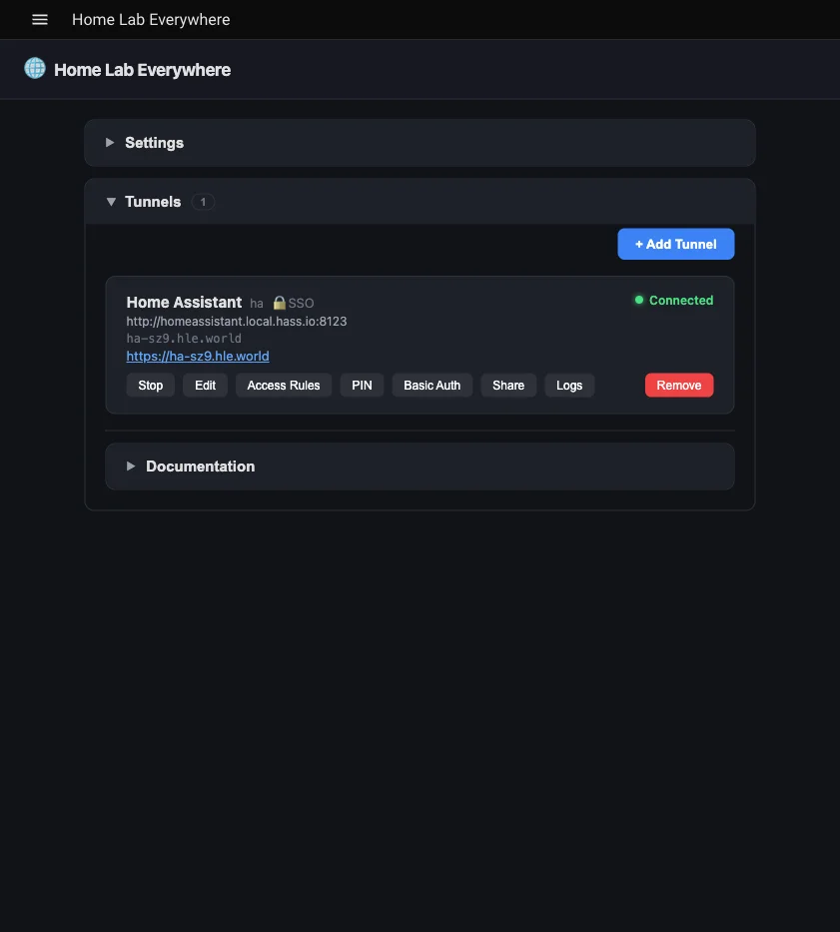Select the Home Assistant tunnel heading
Screen dimensions: 840x932
(x=184, y=302)
